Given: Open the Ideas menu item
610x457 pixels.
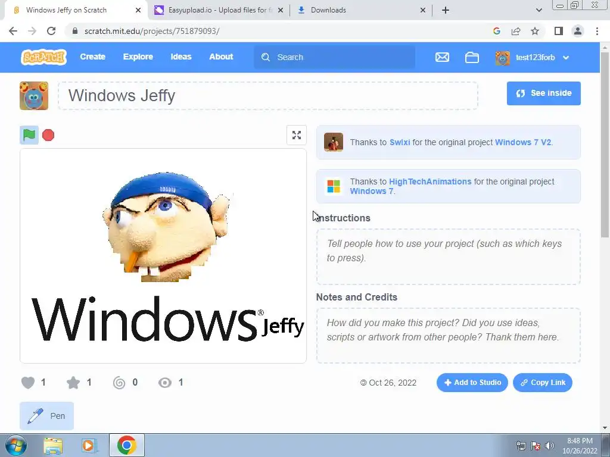Looking at the screenshot, I should tap(181, 57).
